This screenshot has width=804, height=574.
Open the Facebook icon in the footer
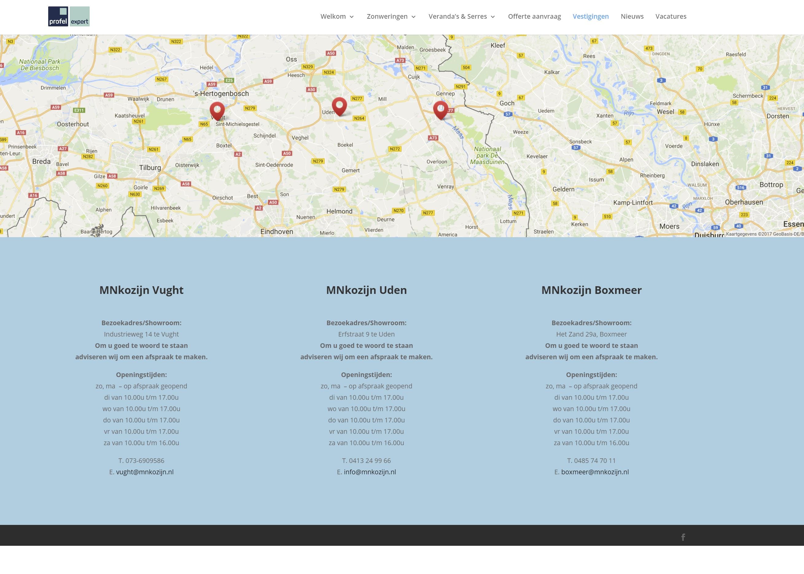coord(683,537)
